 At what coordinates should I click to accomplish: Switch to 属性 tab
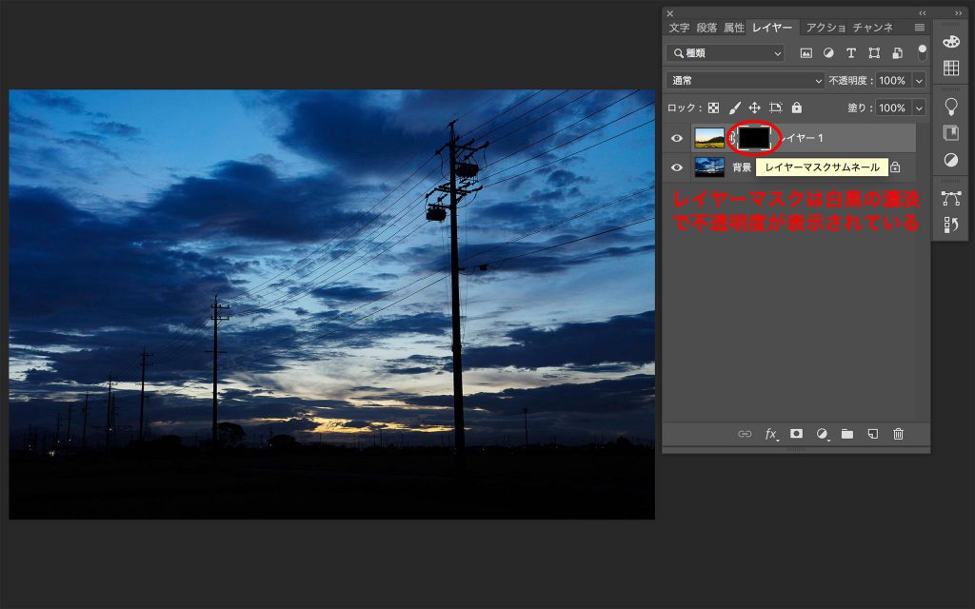coord(734,28)
